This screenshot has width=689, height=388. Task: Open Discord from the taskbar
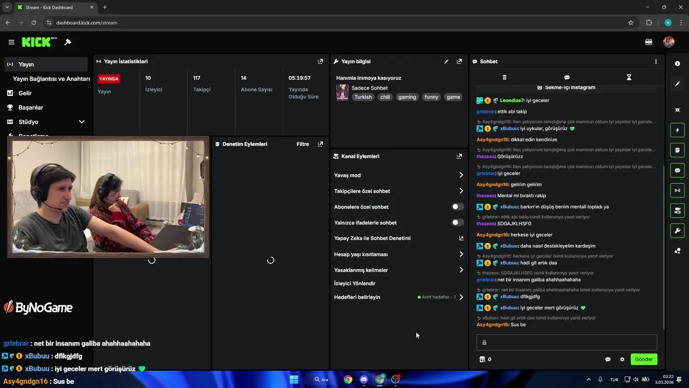pos(363,379)
